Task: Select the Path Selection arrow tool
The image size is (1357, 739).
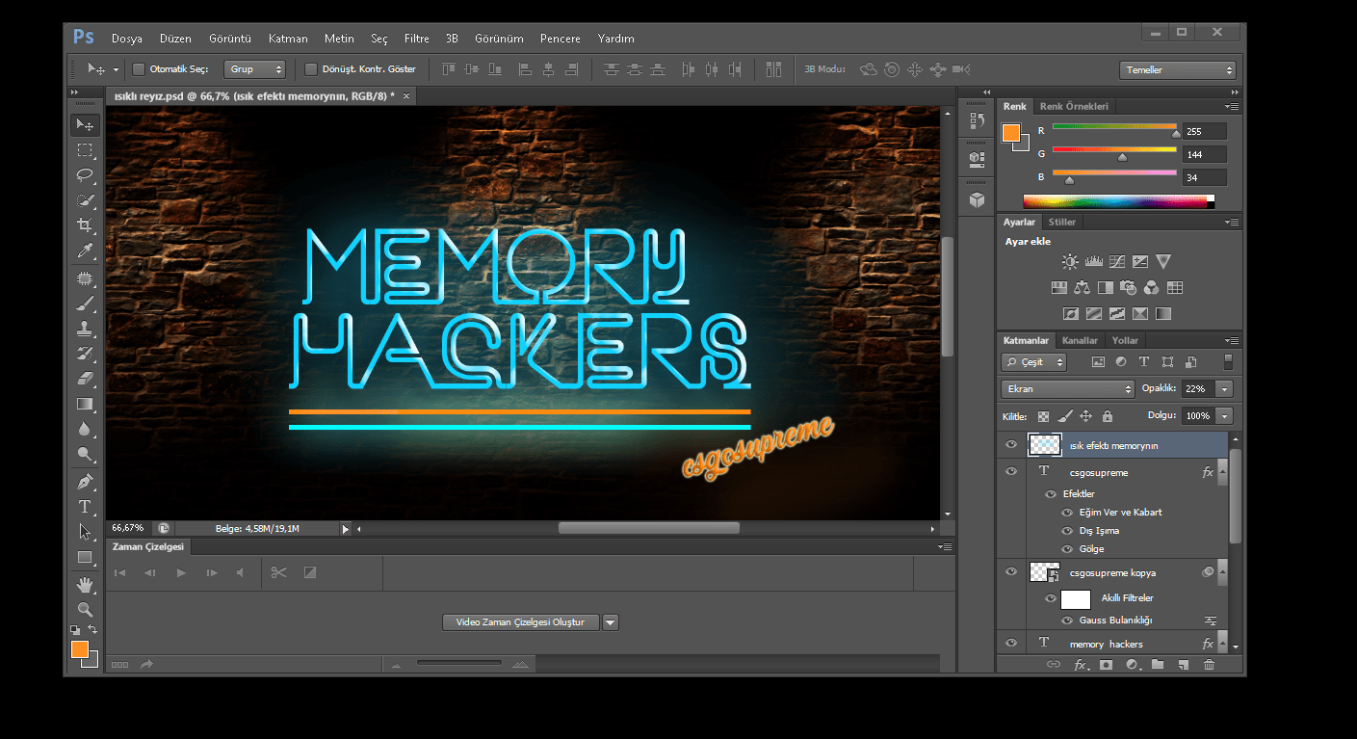Action: (85, 532)
